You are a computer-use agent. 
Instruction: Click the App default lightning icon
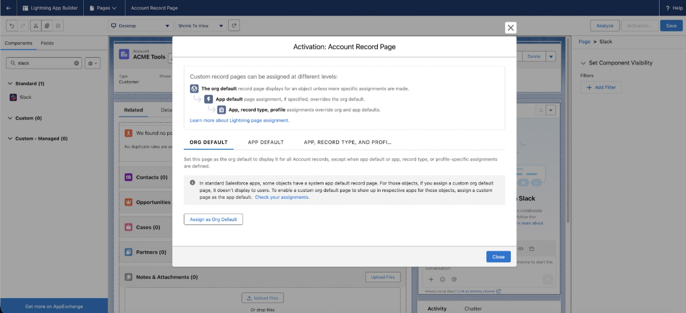tap(208, 99)
